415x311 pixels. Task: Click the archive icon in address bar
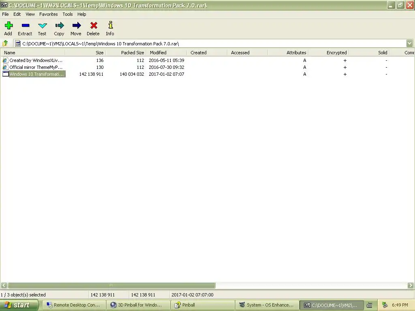18,43
